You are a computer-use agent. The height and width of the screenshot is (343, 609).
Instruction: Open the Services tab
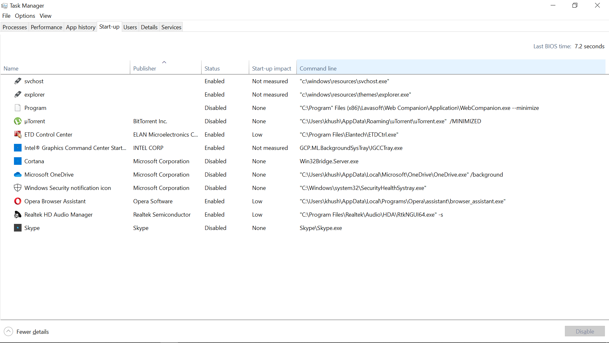pos(171,27)
